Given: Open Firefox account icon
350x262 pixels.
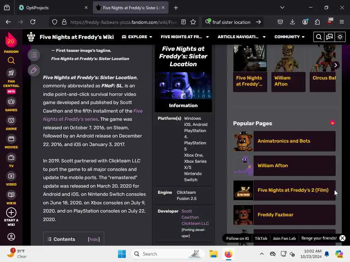Looking at the screenshot, I should (x=305, y=22).
